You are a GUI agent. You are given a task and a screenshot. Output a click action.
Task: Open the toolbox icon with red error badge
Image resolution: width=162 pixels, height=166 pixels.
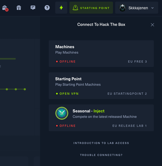pos(5,8)
